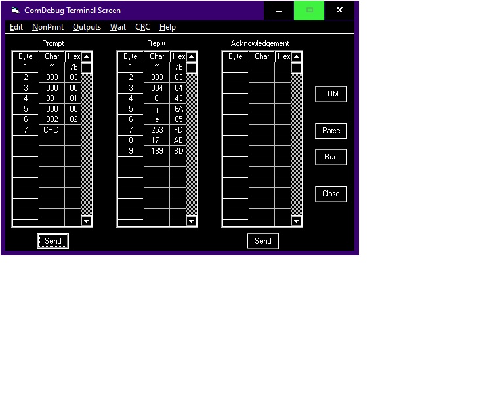Send the Acknowledgement message

click(262, 241)
